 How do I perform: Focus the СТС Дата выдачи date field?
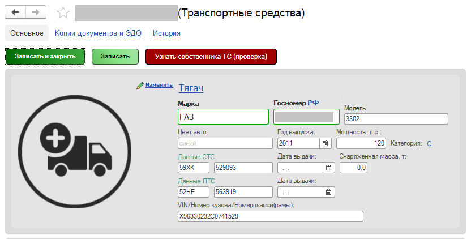pos(301,168)
